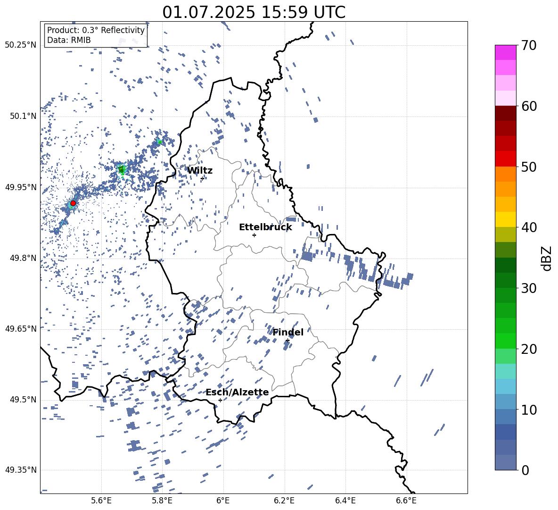558x510 pixels.
Task: Click the 50.1°N latitude label
Action: pyautogui.click(x=23, y=116)
